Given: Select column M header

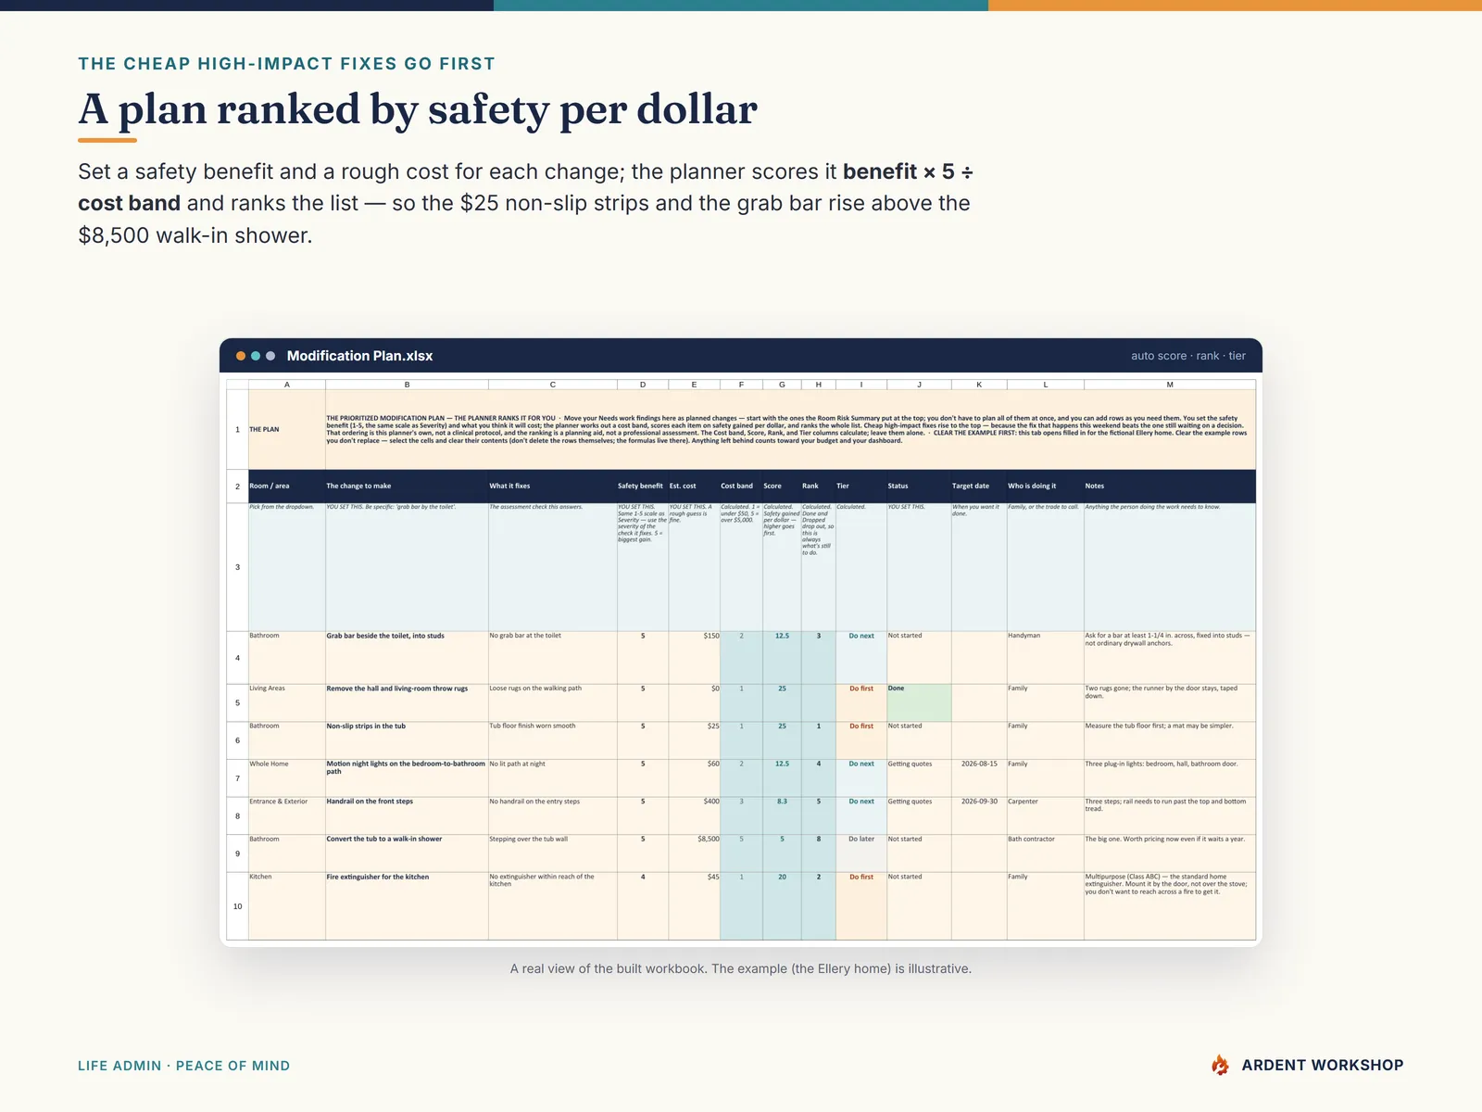Looking at the screenshot, I should tap(1170, 385).
